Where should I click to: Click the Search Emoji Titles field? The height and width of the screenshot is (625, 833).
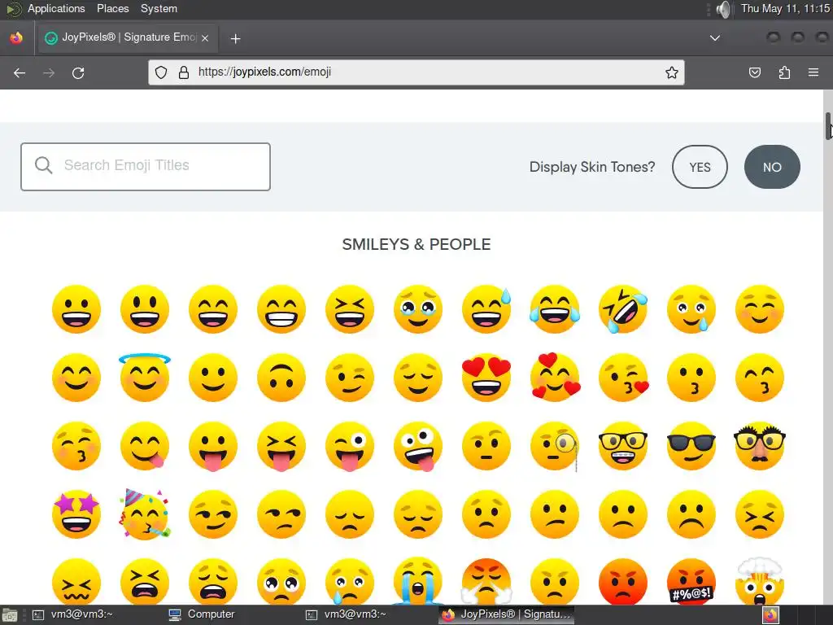click(x=146, y=166)
